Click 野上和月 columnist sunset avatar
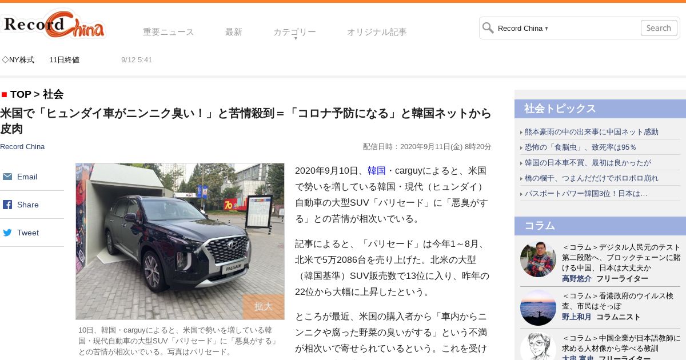Viewport: 686px width, 360px height. 538,307
